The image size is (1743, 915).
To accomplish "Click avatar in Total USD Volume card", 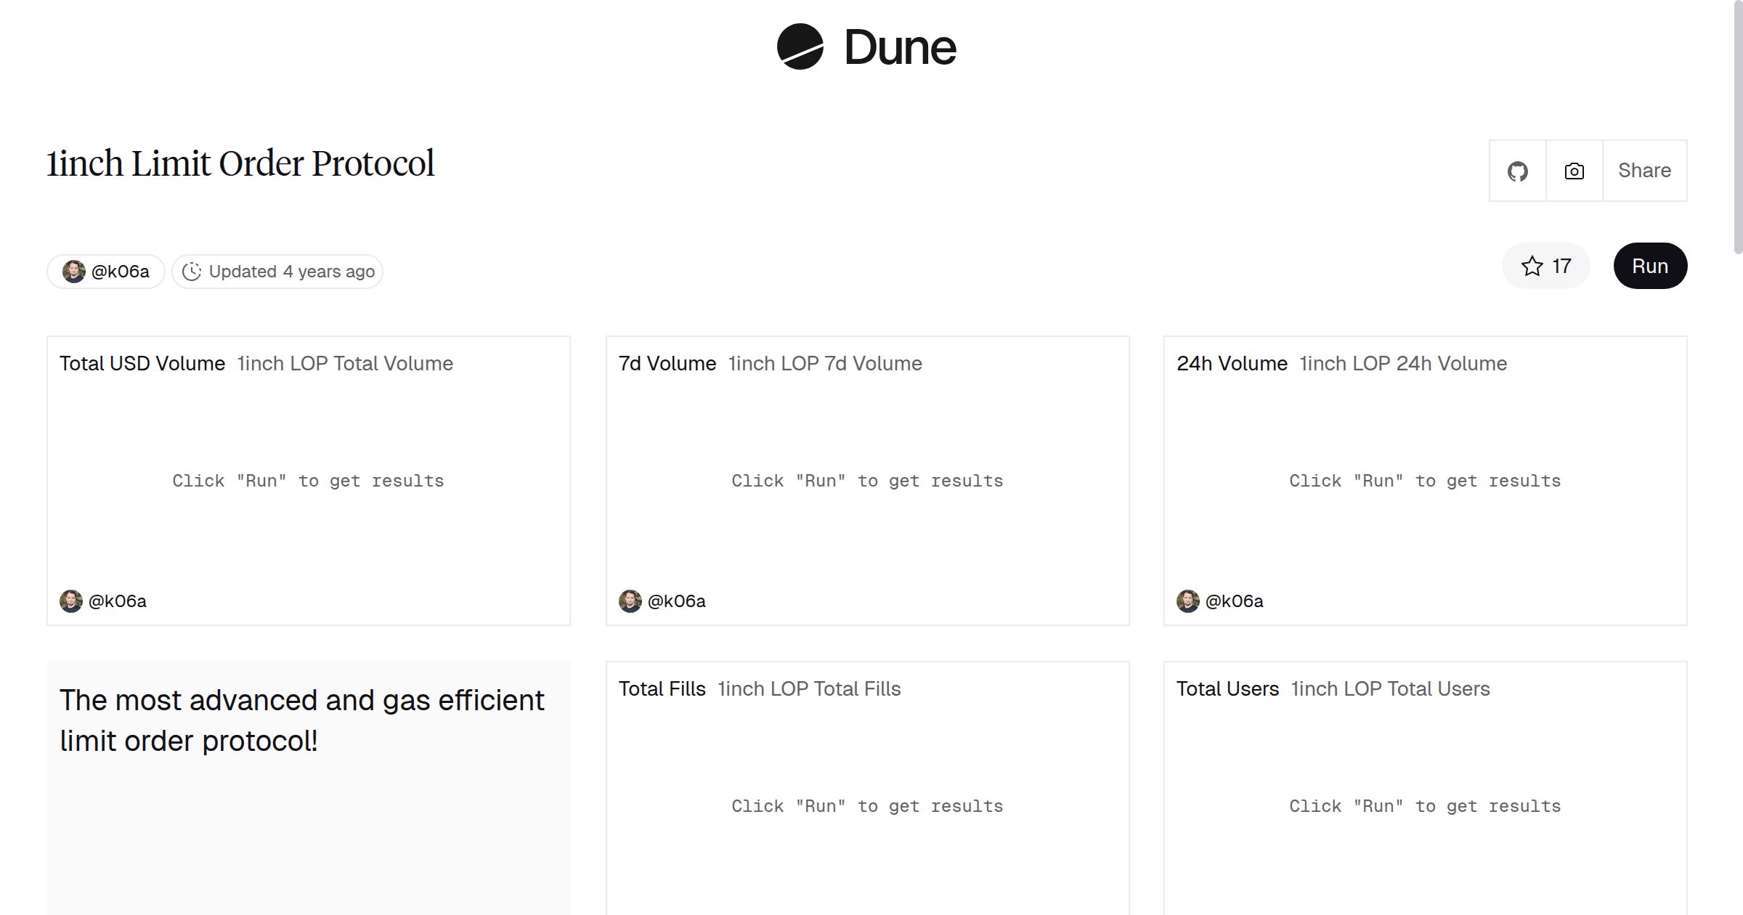I will [70, 601].
